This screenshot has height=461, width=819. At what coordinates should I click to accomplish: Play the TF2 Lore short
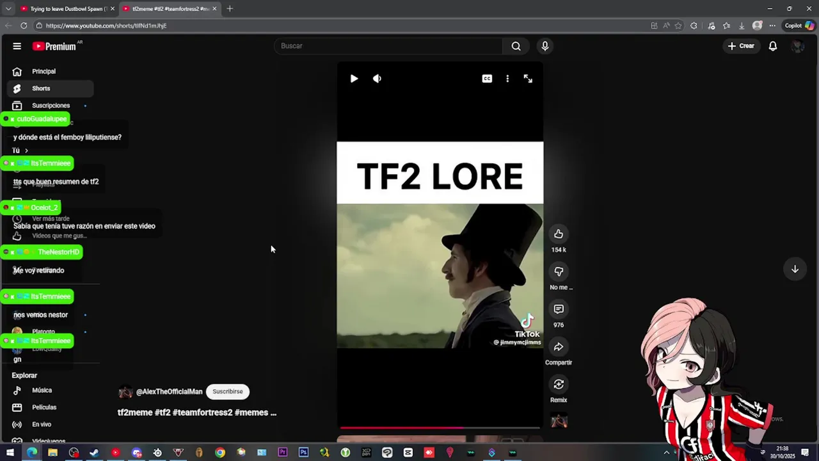[x=354, y=79]
